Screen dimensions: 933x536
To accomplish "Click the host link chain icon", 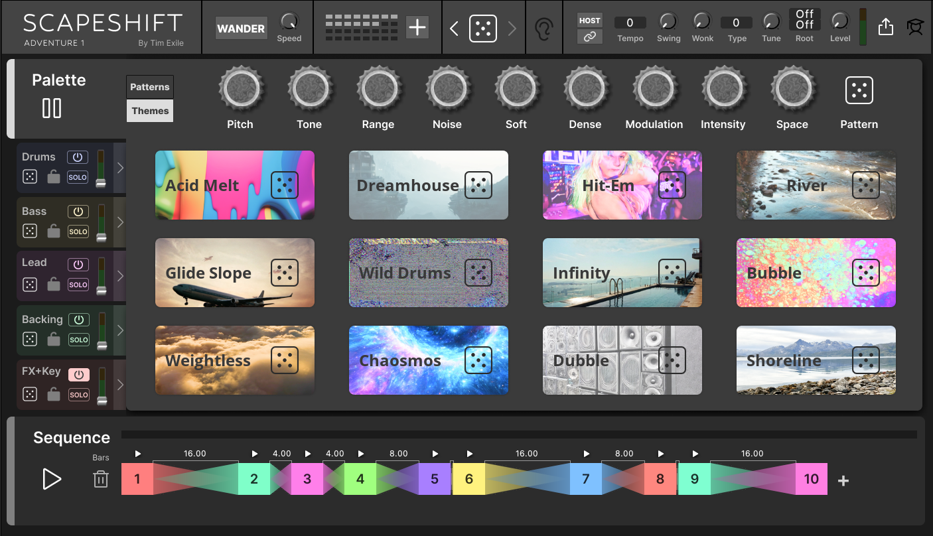I will click(589, 37).
